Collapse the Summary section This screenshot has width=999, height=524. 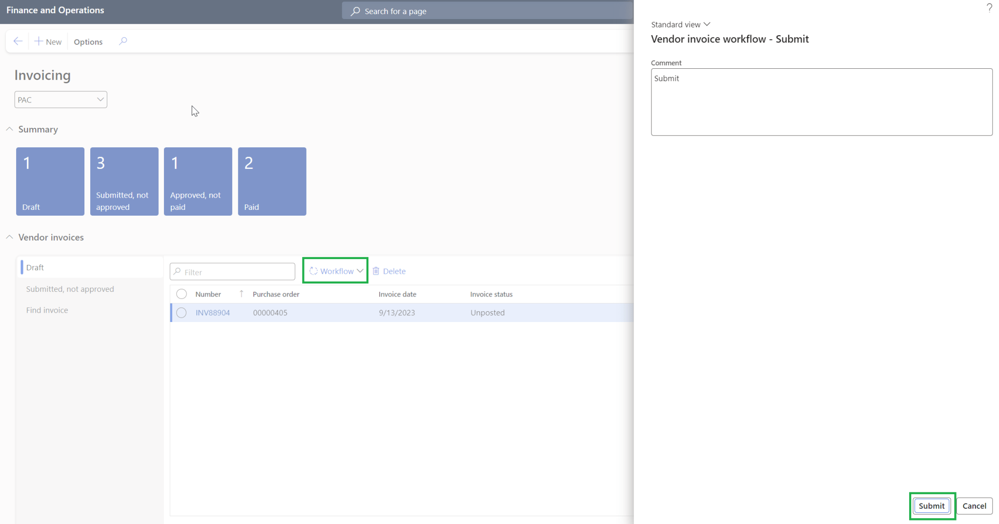click(9, 128)
